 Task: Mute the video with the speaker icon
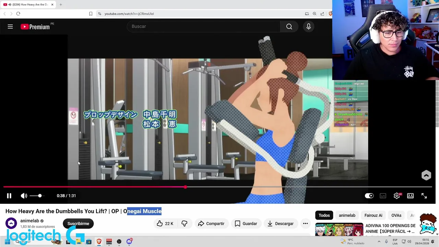point(24,196)
